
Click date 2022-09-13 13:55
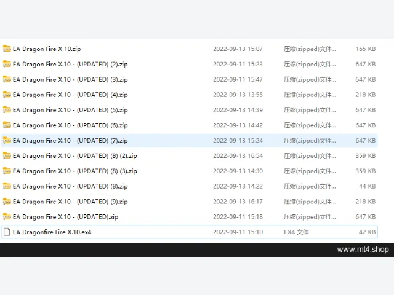pyautogui.click(x=238, y=95)
